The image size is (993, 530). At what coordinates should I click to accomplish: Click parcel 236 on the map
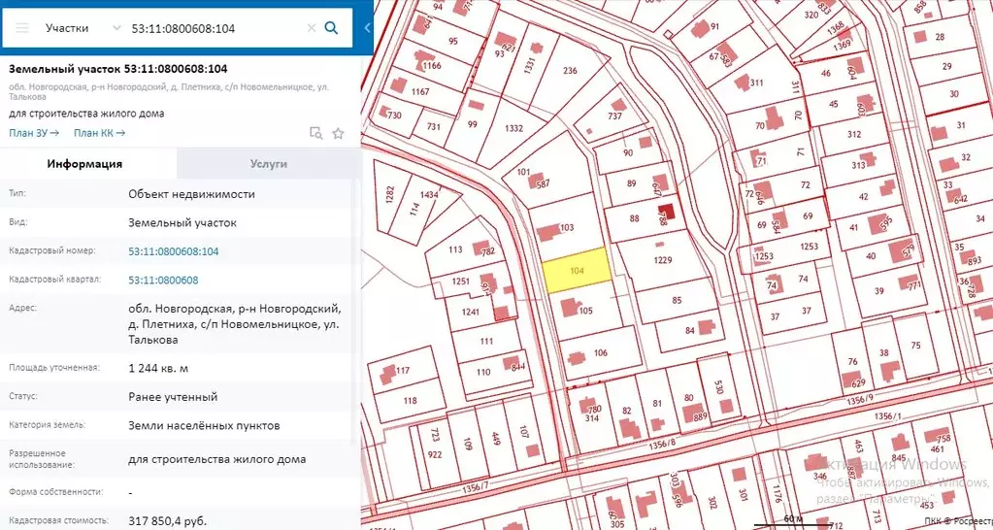coord(570,70)
